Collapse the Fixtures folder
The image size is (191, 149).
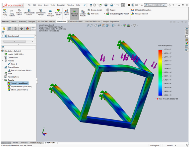click(2, 61)
